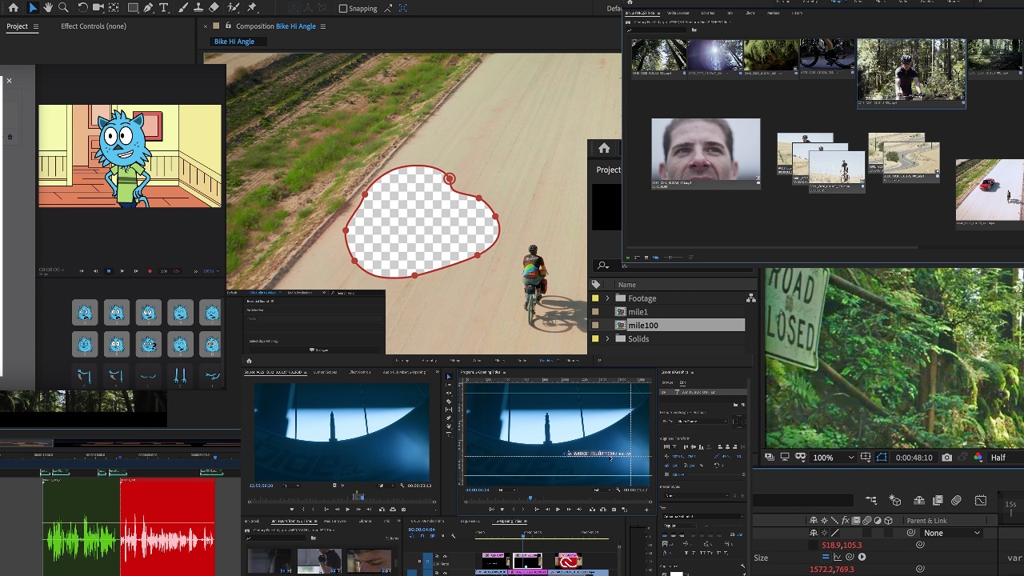This screenshot has width=1024, height=576.
Task: Expand the Footage folder
Action: click(607, 298)
